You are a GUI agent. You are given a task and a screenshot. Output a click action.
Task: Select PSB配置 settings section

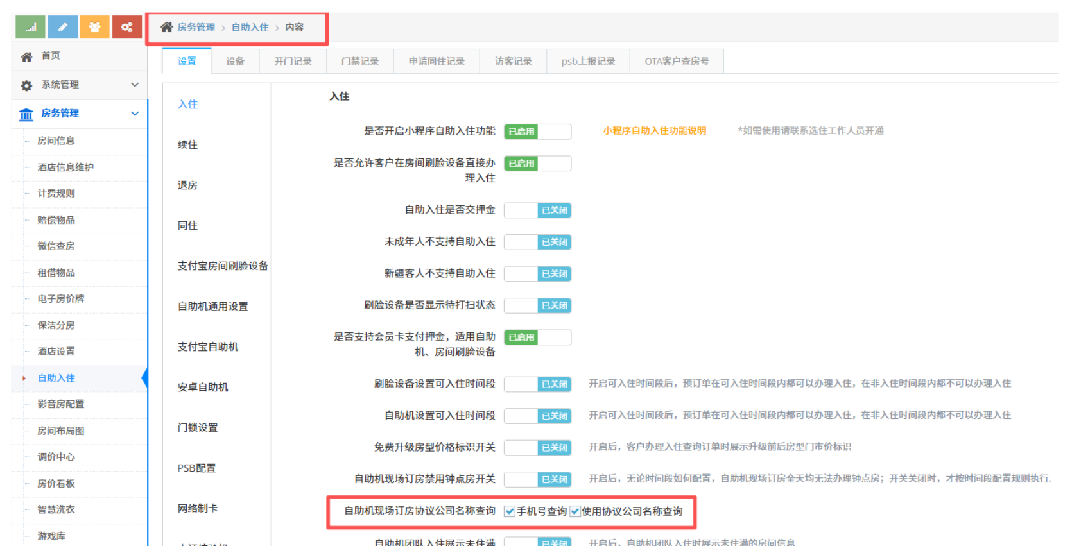tap(196, 468)
